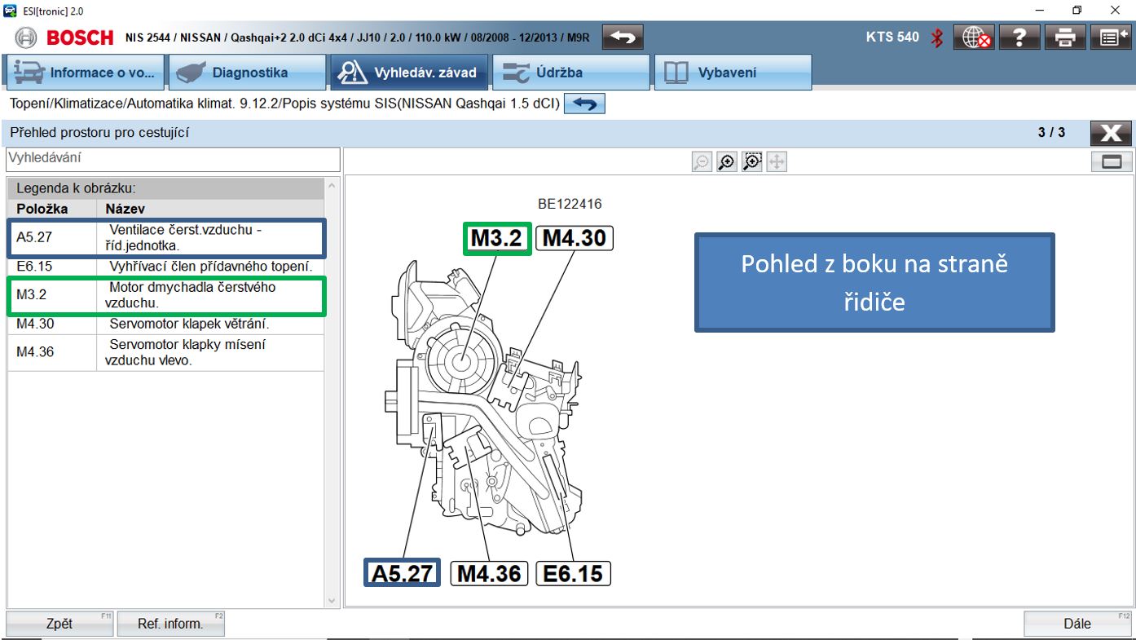This screenshot has height=640, width=1136.
Task: Maximize the image panel view
Action: (1112, 161)
